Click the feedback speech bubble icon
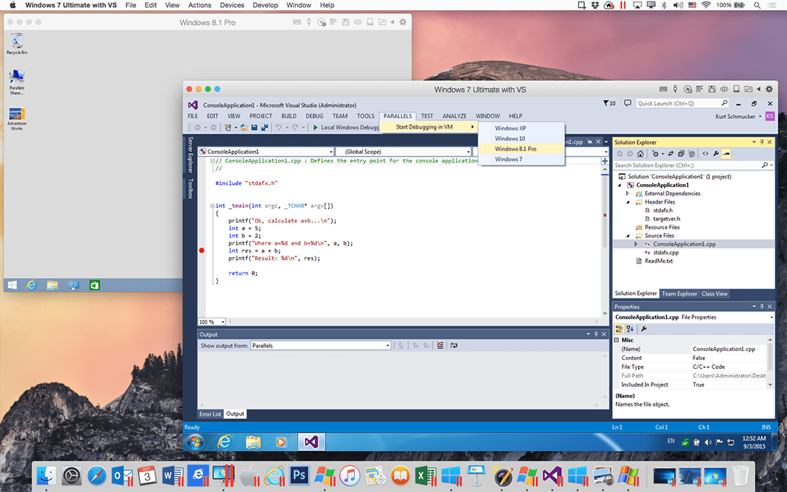The width and height of the screenshot is (787, 492). point(627,103)
